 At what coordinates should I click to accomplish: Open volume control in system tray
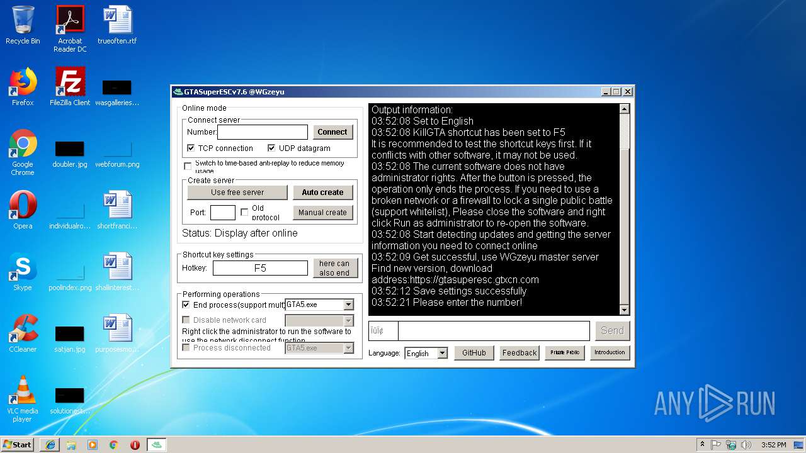pyautogui.click(x=746, y=445)
